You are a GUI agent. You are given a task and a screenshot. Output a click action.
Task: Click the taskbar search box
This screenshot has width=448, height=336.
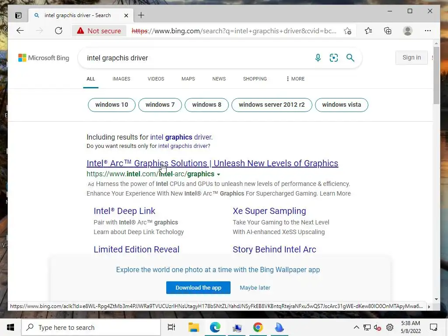click(x=91, y=327)
